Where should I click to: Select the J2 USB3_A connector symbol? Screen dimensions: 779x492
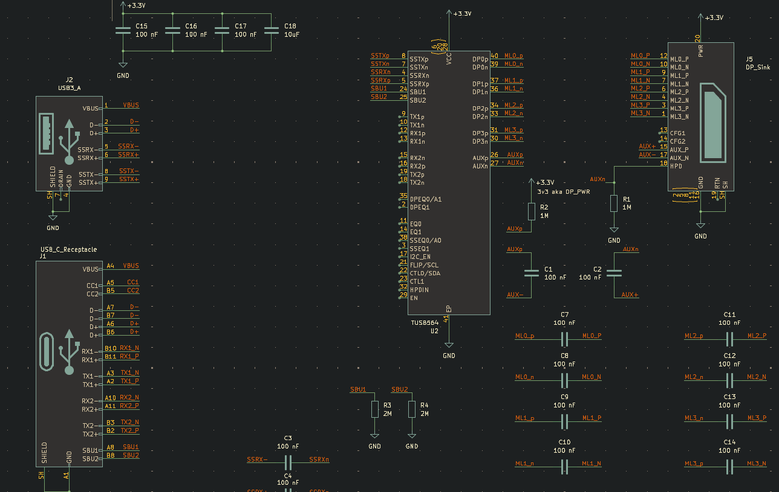tap(69, 144)
